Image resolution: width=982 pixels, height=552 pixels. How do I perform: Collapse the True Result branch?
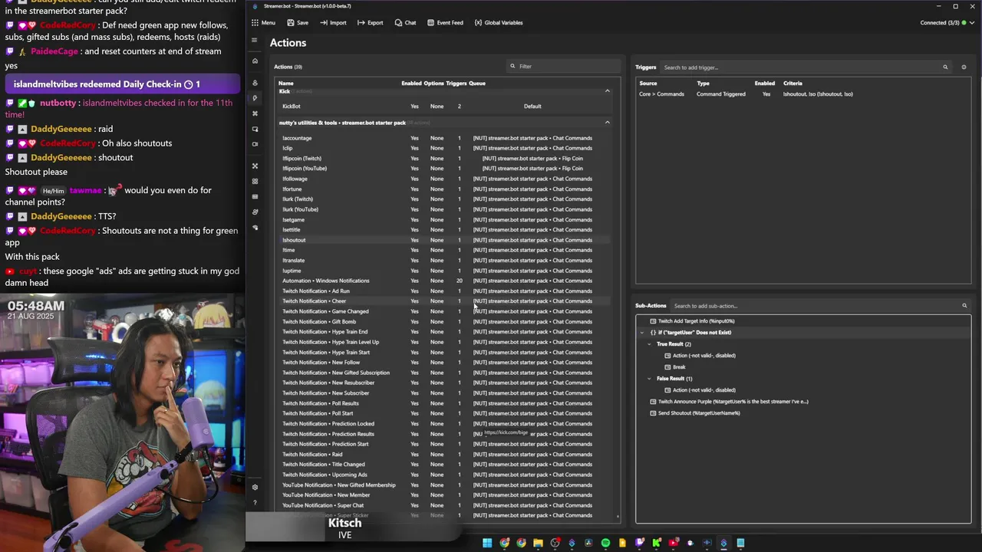pyautogui.click(x=649, y=344)
